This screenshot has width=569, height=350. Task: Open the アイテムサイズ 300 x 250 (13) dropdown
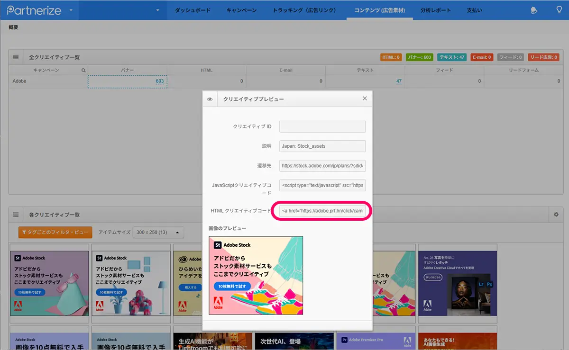pos(158,233)
